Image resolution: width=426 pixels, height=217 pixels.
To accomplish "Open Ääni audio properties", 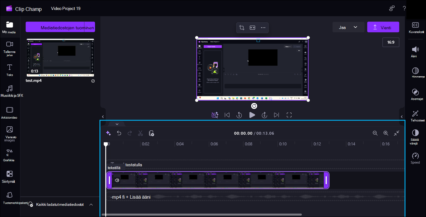I will pos(415,52).
